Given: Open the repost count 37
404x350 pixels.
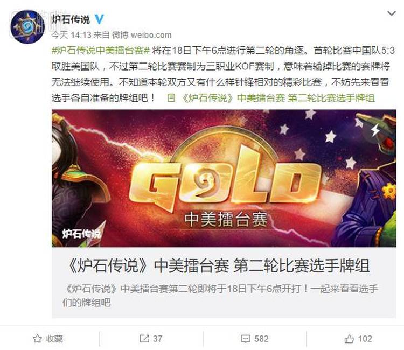Looking at the screenshot, I should (158, 338).
